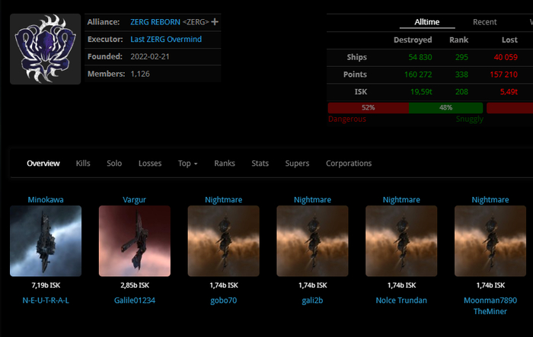Click gali2b's Nightmare ship image

[x=313, y=241]
